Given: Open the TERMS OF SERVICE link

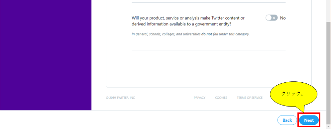Looking at the screenshot, I should [x=250, y=98].
